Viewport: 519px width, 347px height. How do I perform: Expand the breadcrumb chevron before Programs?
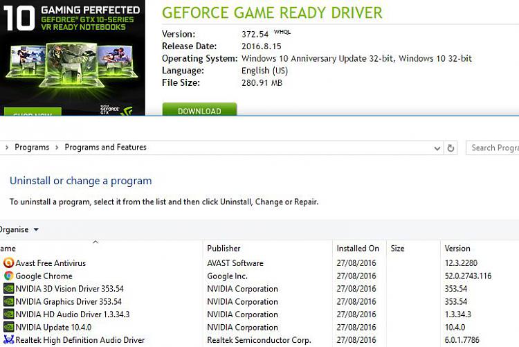click(x=7, y=147)
